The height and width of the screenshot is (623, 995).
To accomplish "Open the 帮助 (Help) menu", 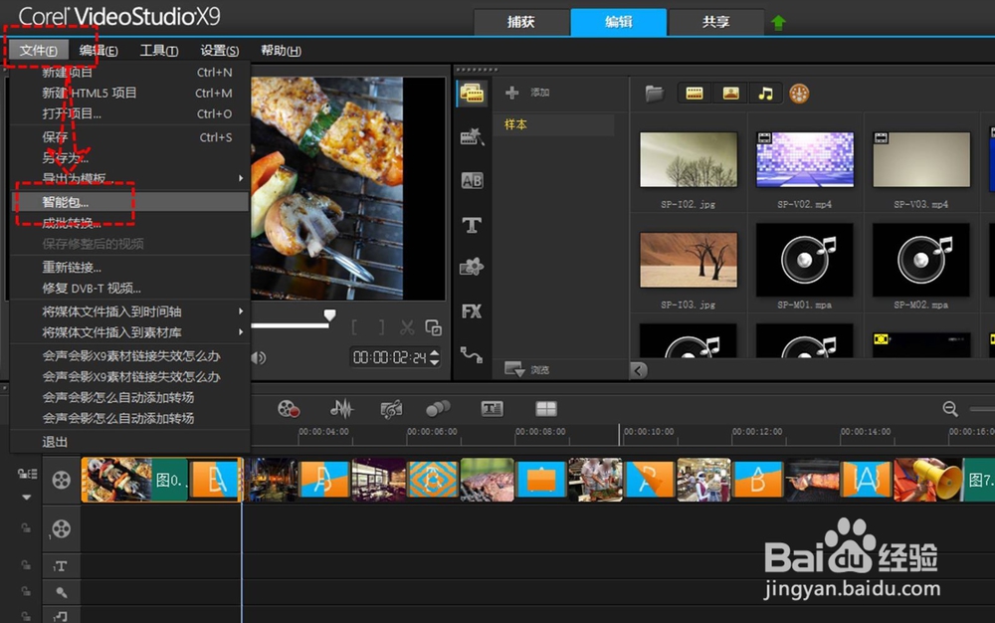I will pyautogui.click(x=281, y=50).
